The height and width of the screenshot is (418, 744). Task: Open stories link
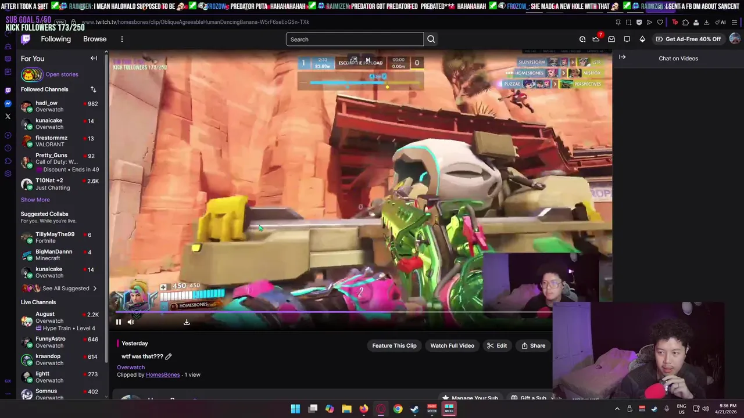point(62,74)
